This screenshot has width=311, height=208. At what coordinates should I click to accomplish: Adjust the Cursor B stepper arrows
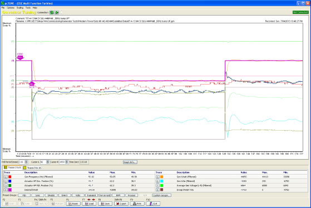[x=67, y=162]
